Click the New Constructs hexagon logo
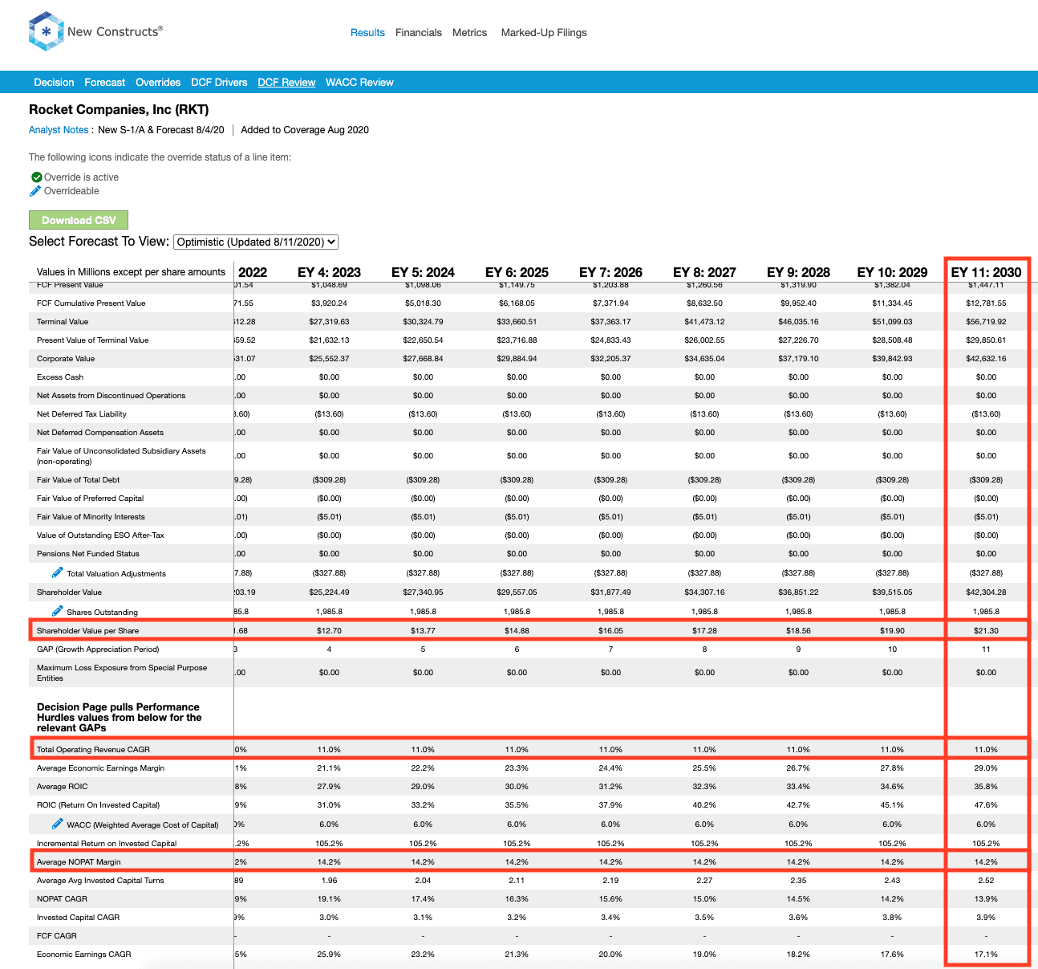The height and width of the screenshot is (969, 1038). coord(46,31)
